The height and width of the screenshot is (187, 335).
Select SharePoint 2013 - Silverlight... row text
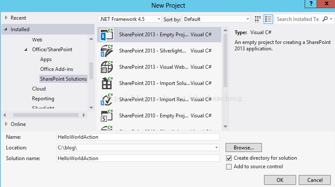point(152,51)
